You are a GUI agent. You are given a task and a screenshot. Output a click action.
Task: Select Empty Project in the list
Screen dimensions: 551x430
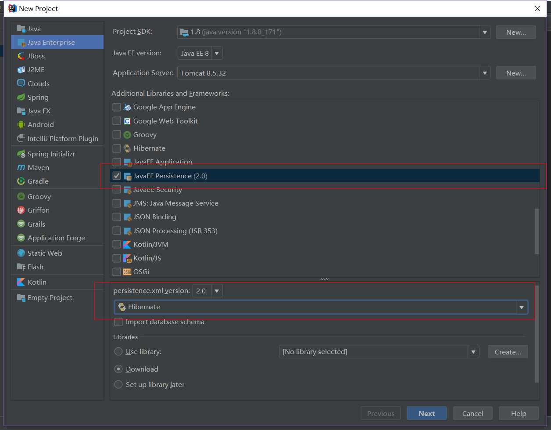pos(57,297)
